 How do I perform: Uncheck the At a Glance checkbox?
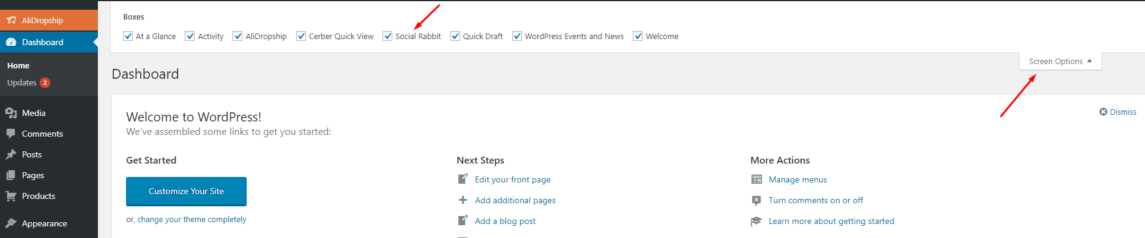pos(128,36)
